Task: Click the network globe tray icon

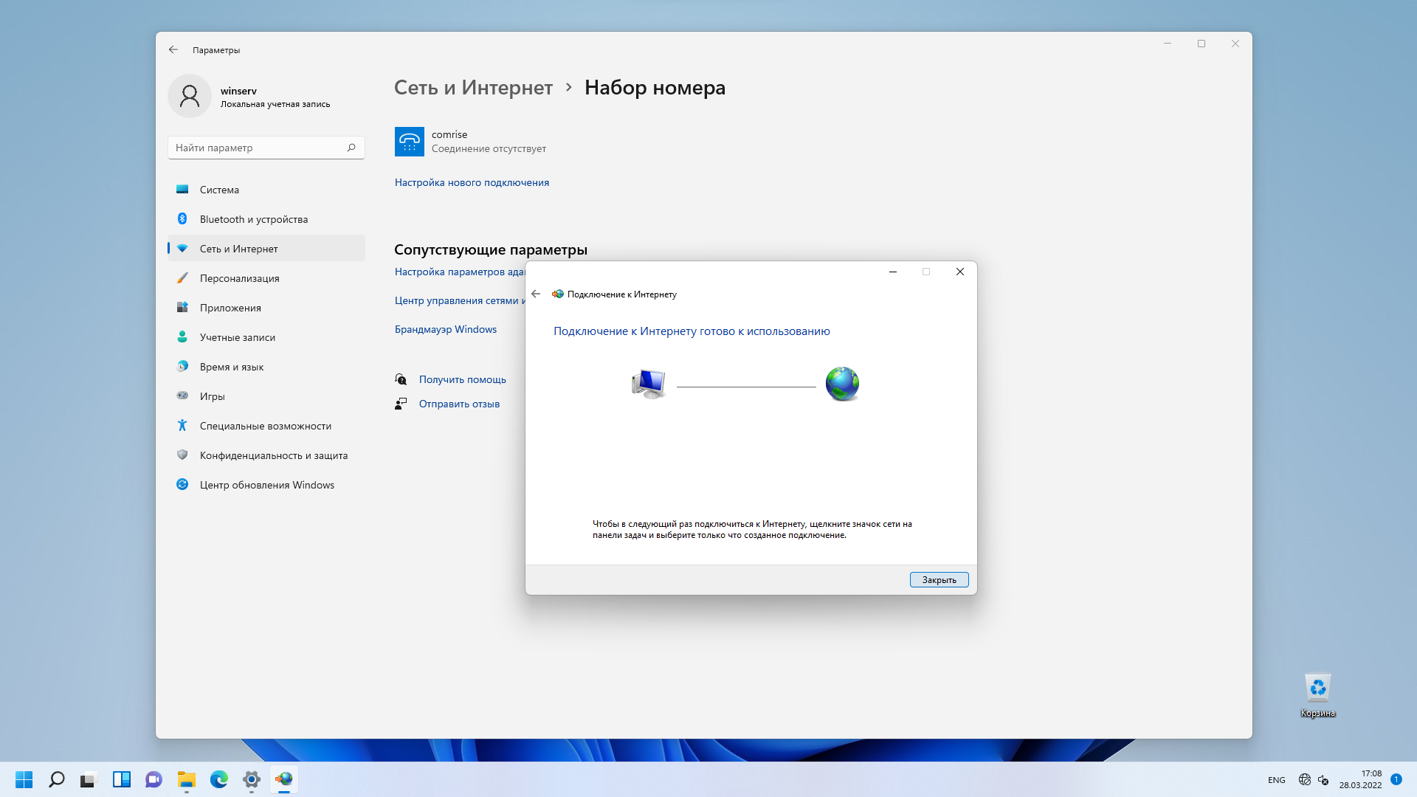Action: pyautogui.click(x=1305, y=780)
